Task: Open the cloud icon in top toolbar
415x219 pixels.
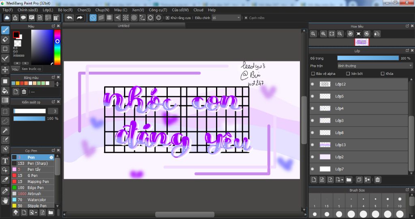Action: point(7,18)
